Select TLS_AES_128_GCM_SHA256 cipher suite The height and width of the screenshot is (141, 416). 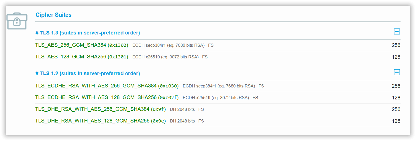[71, 57]
